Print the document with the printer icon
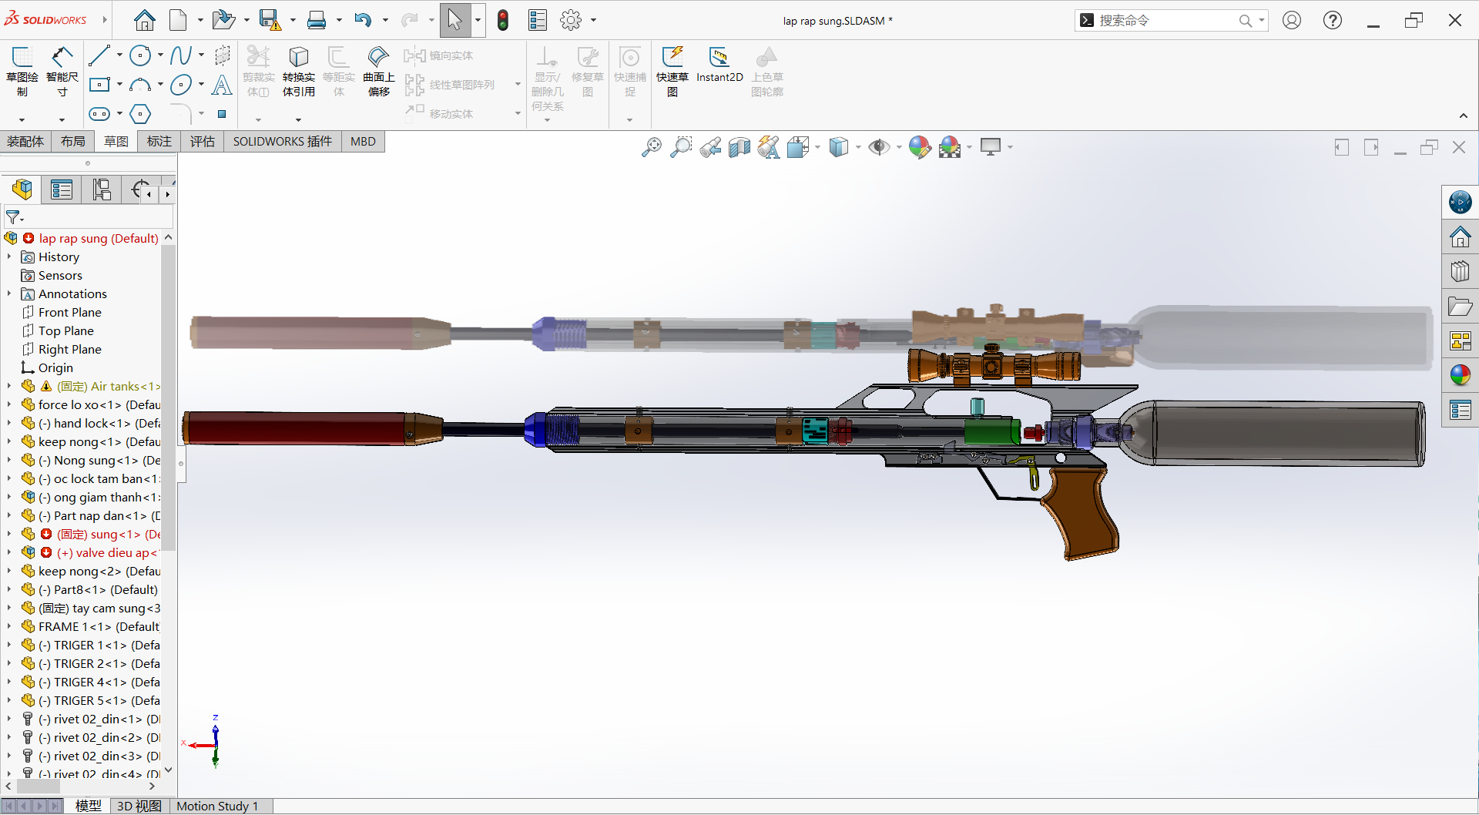Viewport: 1479px width, 815px height. (x=316, y=20)
